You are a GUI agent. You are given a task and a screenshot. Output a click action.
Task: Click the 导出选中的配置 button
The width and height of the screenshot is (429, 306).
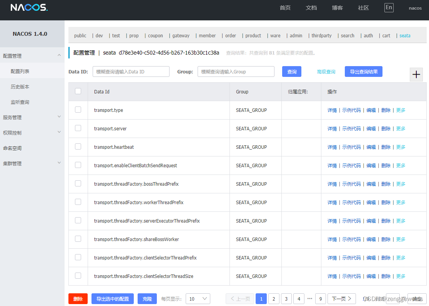113,299
